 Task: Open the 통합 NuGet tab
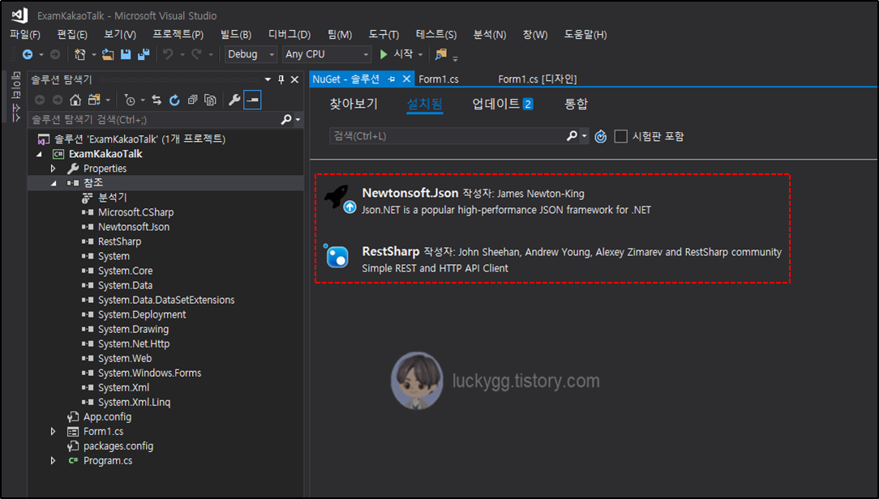[577, 104]
